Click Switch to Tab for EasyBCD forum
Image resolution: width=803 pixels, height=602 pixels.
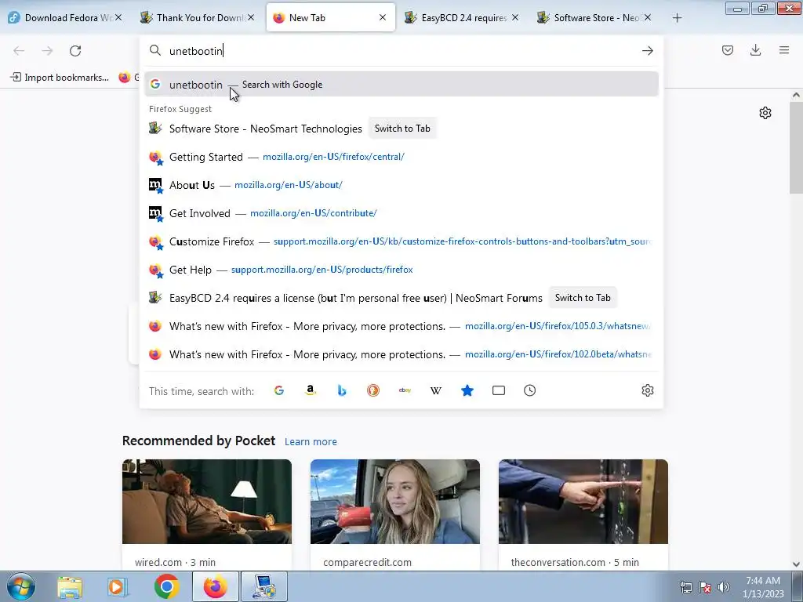pos(583,298)
